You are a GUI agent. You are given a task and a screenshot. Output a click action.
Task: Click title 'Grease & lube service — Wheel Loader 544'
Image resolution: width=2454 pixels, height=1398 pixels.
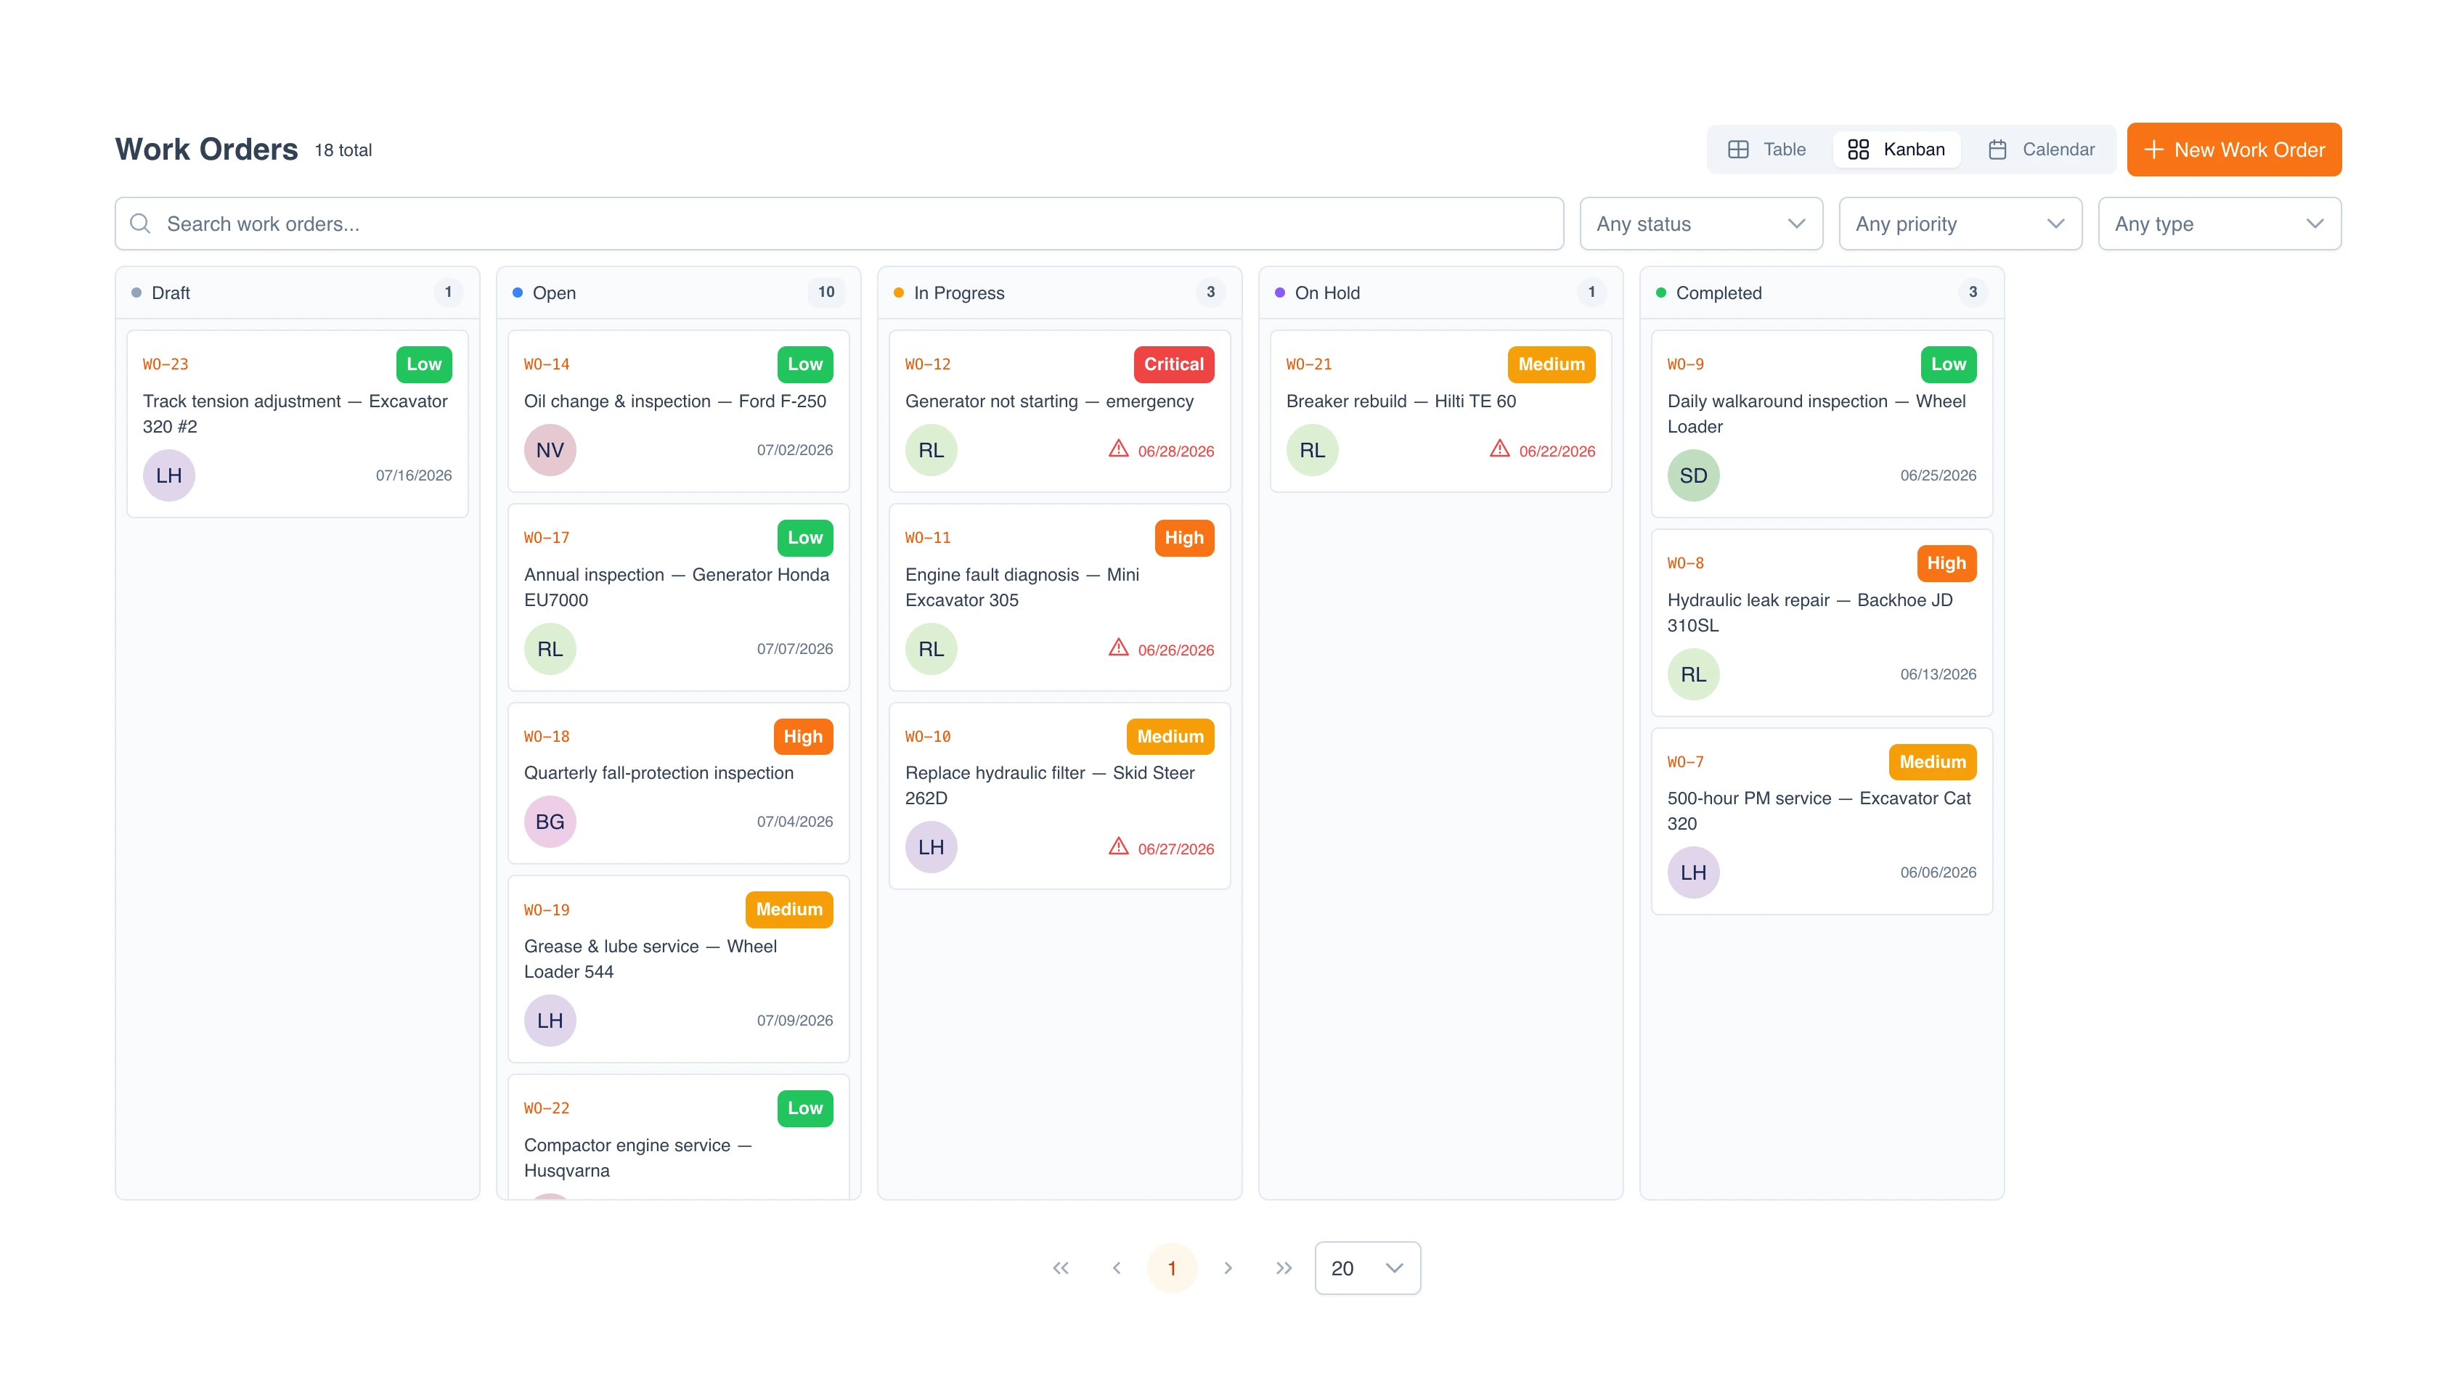[650, 959]
